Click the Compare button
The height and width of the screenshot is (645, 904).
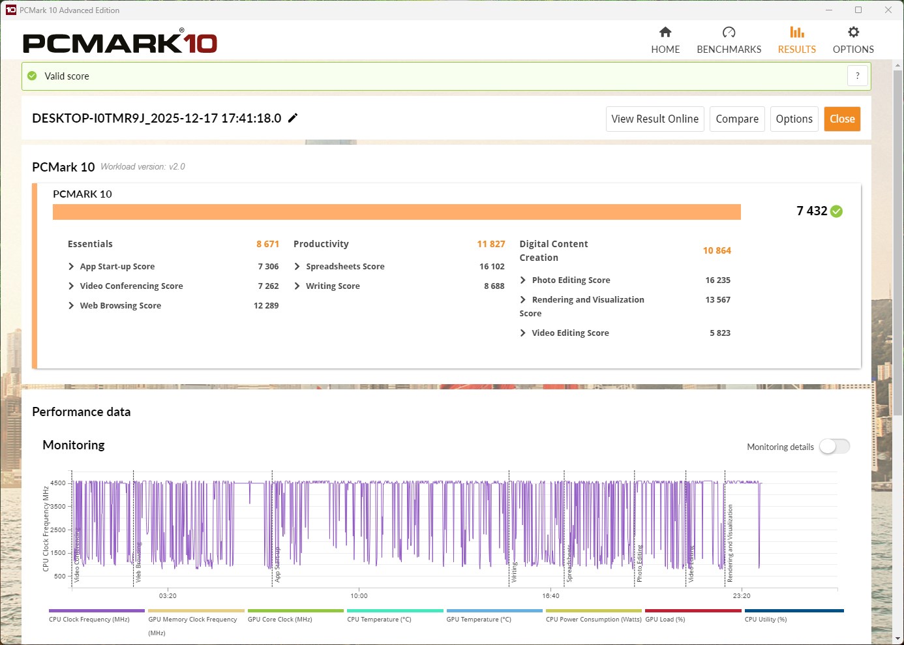pyautogui.click(x=736, y=119)
